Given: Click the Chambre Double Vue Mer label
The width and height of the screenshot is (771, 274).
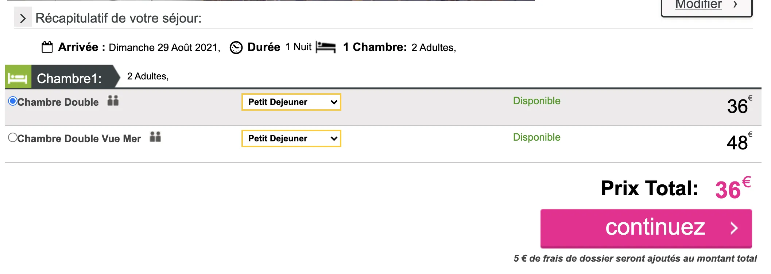Looking at the screenshot, I should coord(79,138).
